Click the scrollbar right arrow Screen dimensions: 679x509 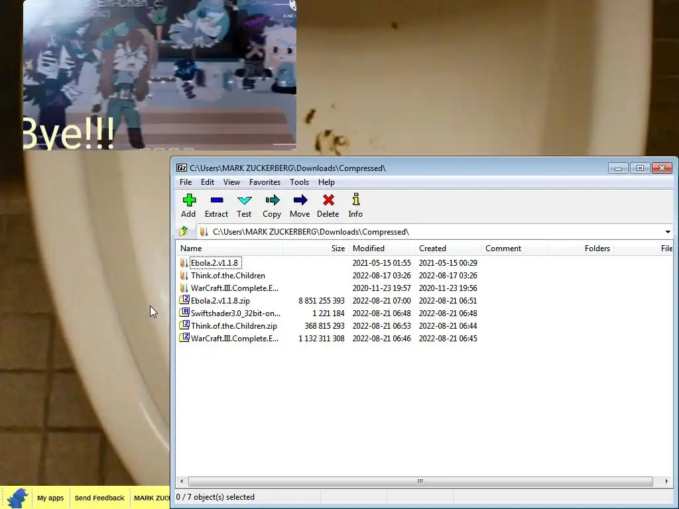point(666,481)
